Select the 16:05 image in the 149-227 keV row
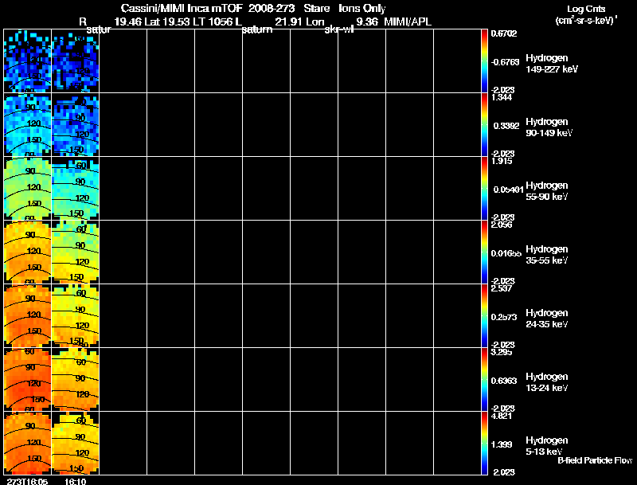Viewport: 637px width, 485px height. pos(28,61)
